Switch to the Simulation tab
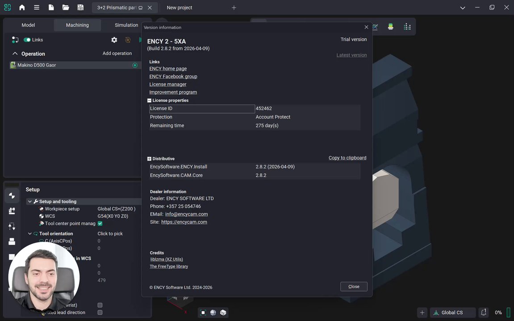Screen dimensions: 514x321 tap(126, 25)
